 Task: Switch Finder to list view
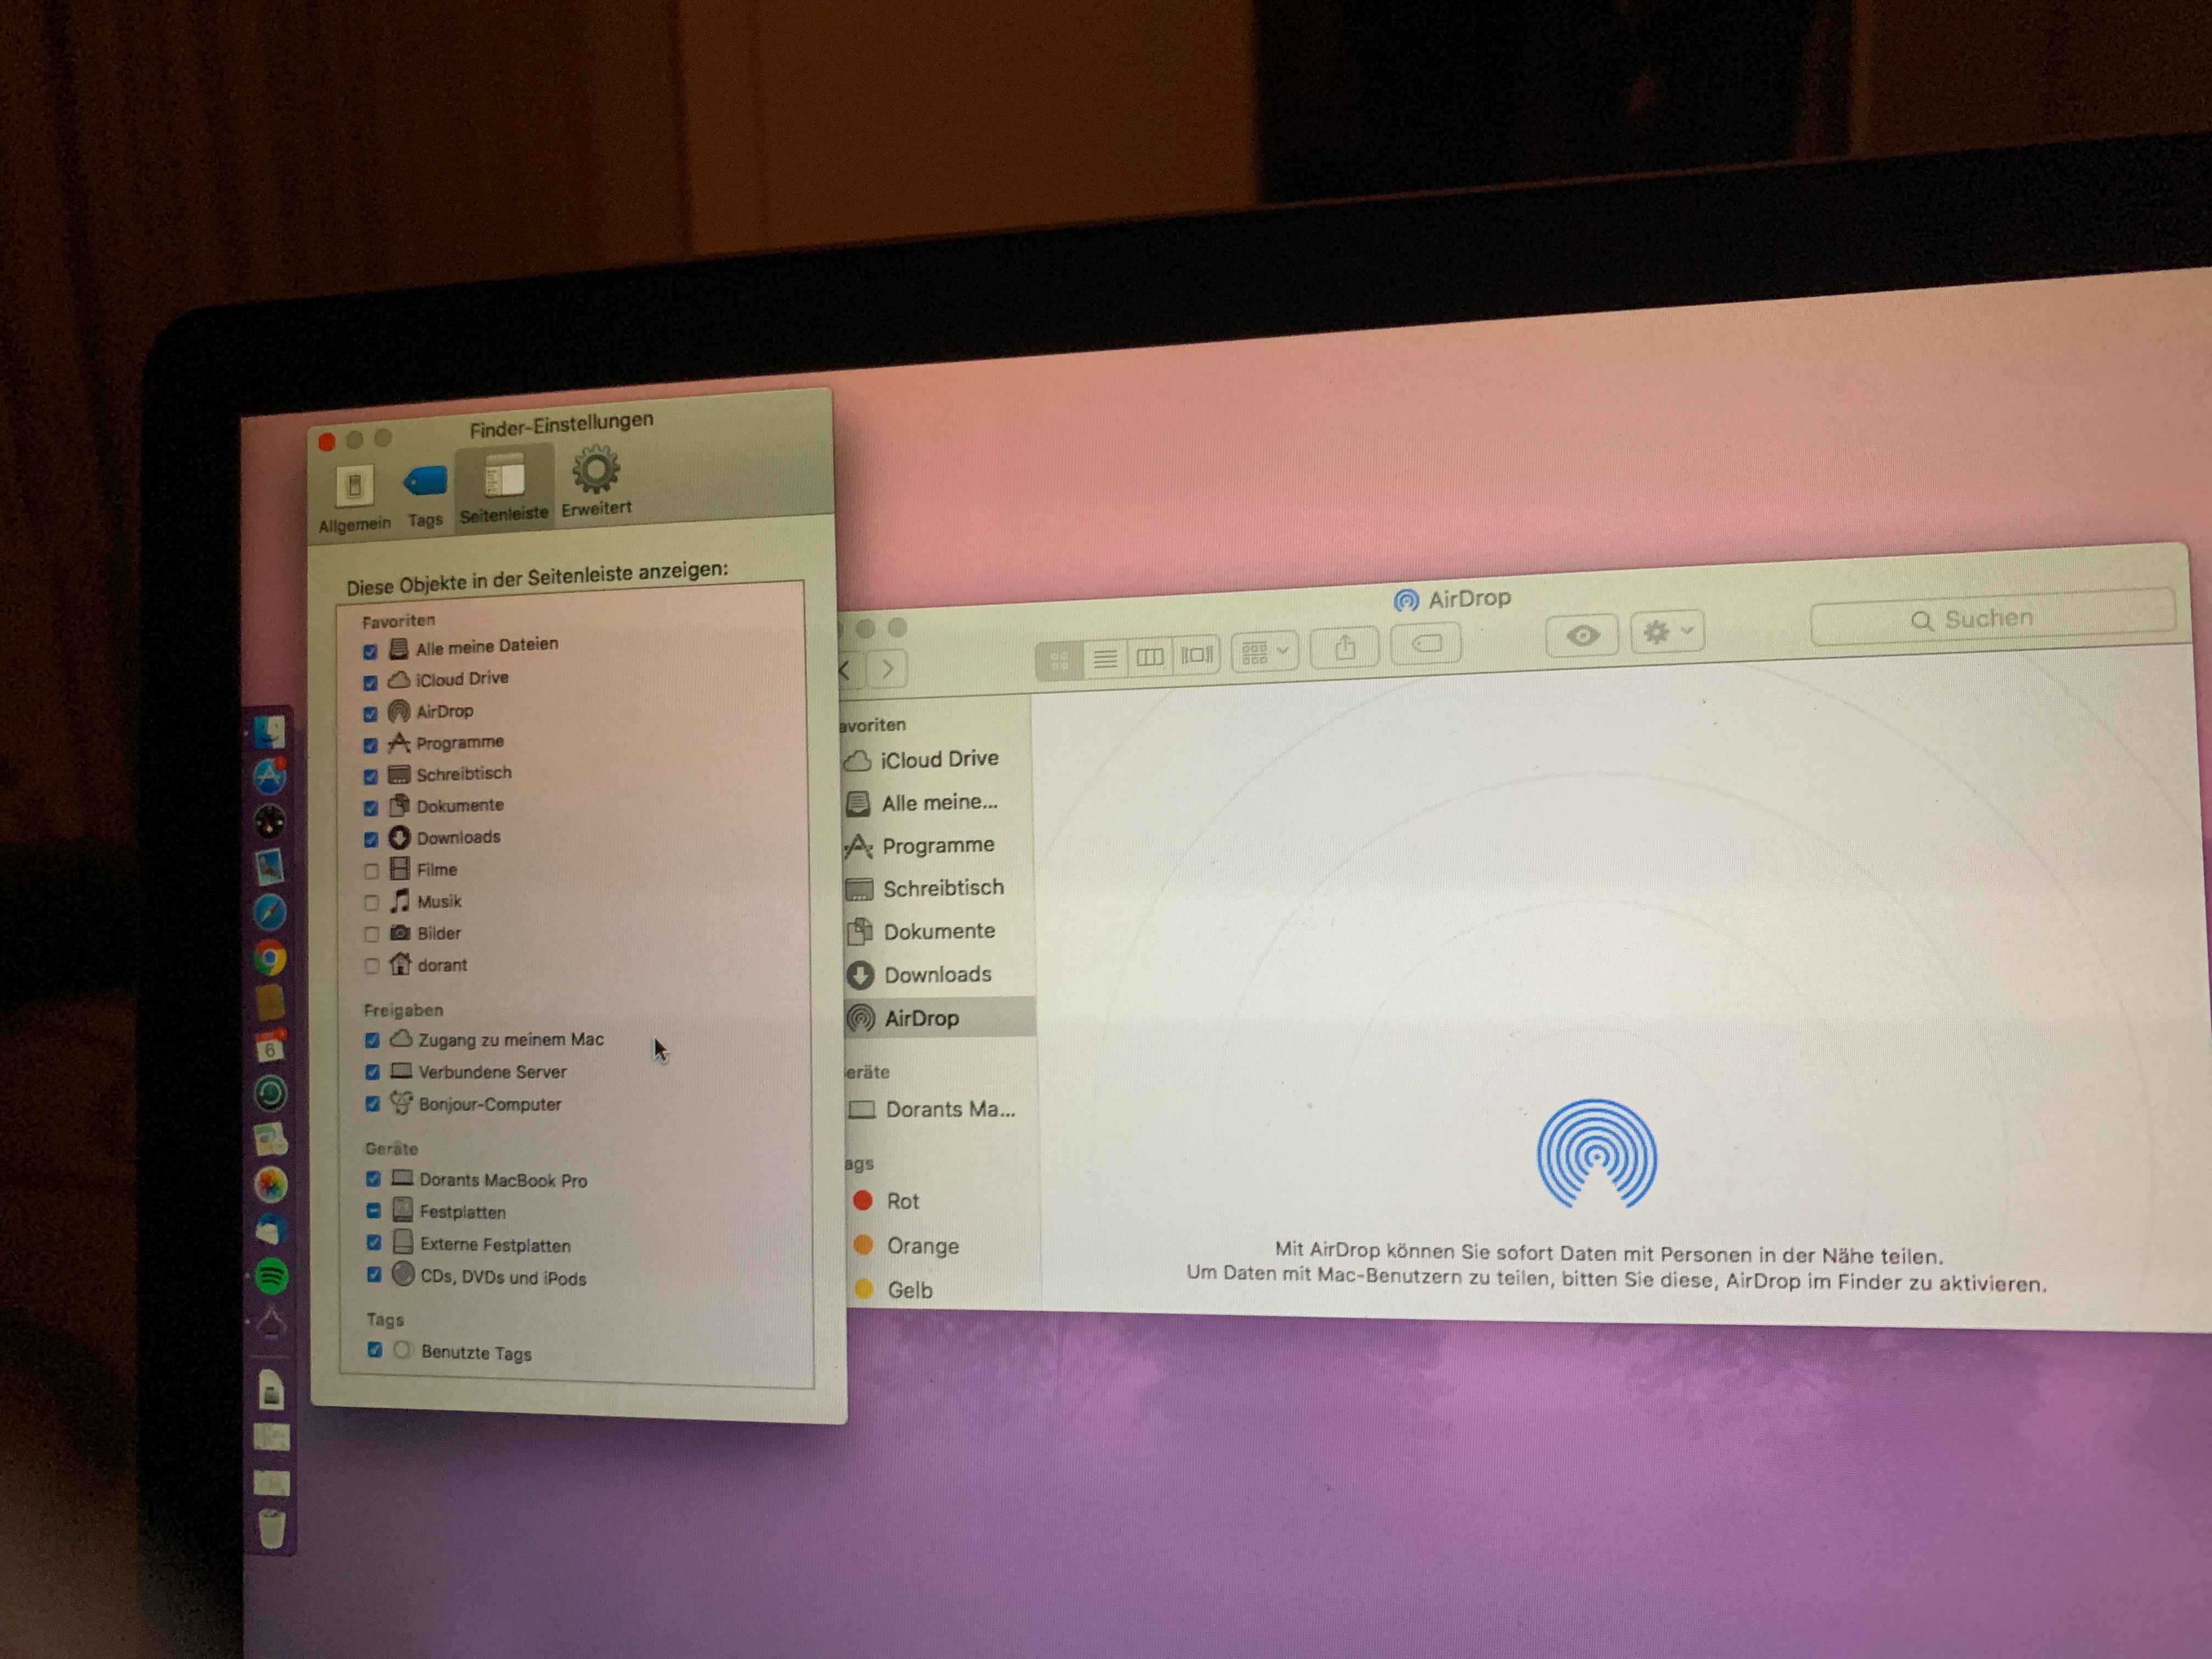click(x=1105, y=658)
